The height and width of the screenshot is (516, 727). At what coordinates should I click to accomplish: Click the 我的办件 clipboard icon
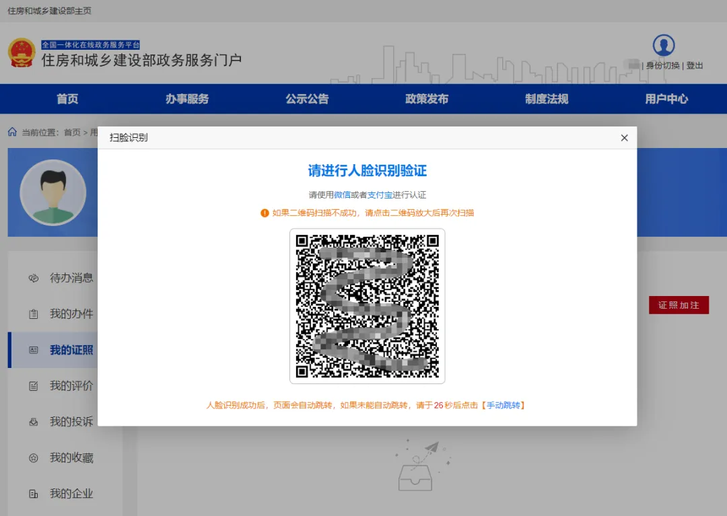34,314
